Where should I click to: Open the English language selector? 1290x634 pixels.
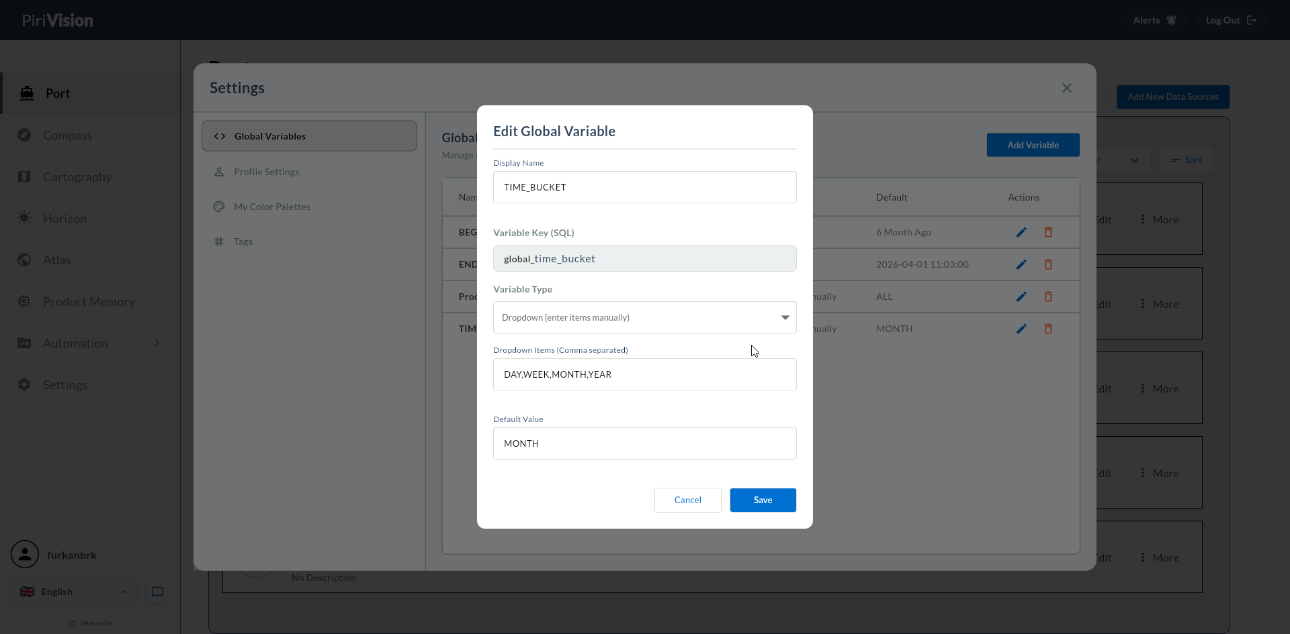pyautogui.click(x=75, y=592)
